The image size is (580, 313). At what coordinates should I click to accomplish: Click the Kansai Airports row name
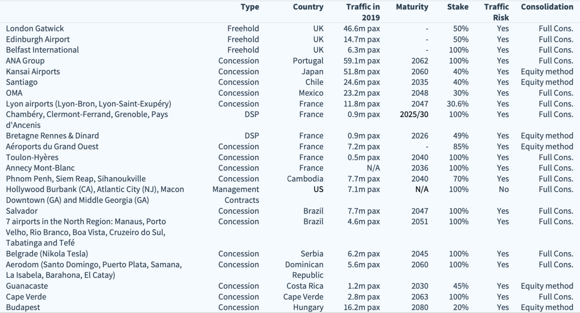tap(33, 71)
